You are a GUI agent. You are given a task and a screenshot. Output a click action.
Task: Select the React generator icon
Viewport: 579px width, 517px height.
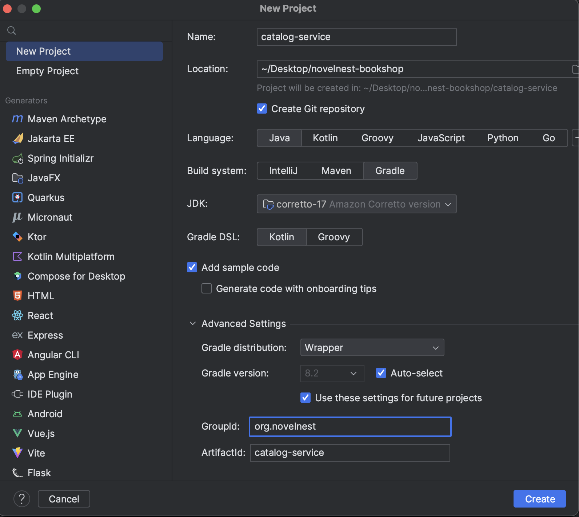[17, 316]
